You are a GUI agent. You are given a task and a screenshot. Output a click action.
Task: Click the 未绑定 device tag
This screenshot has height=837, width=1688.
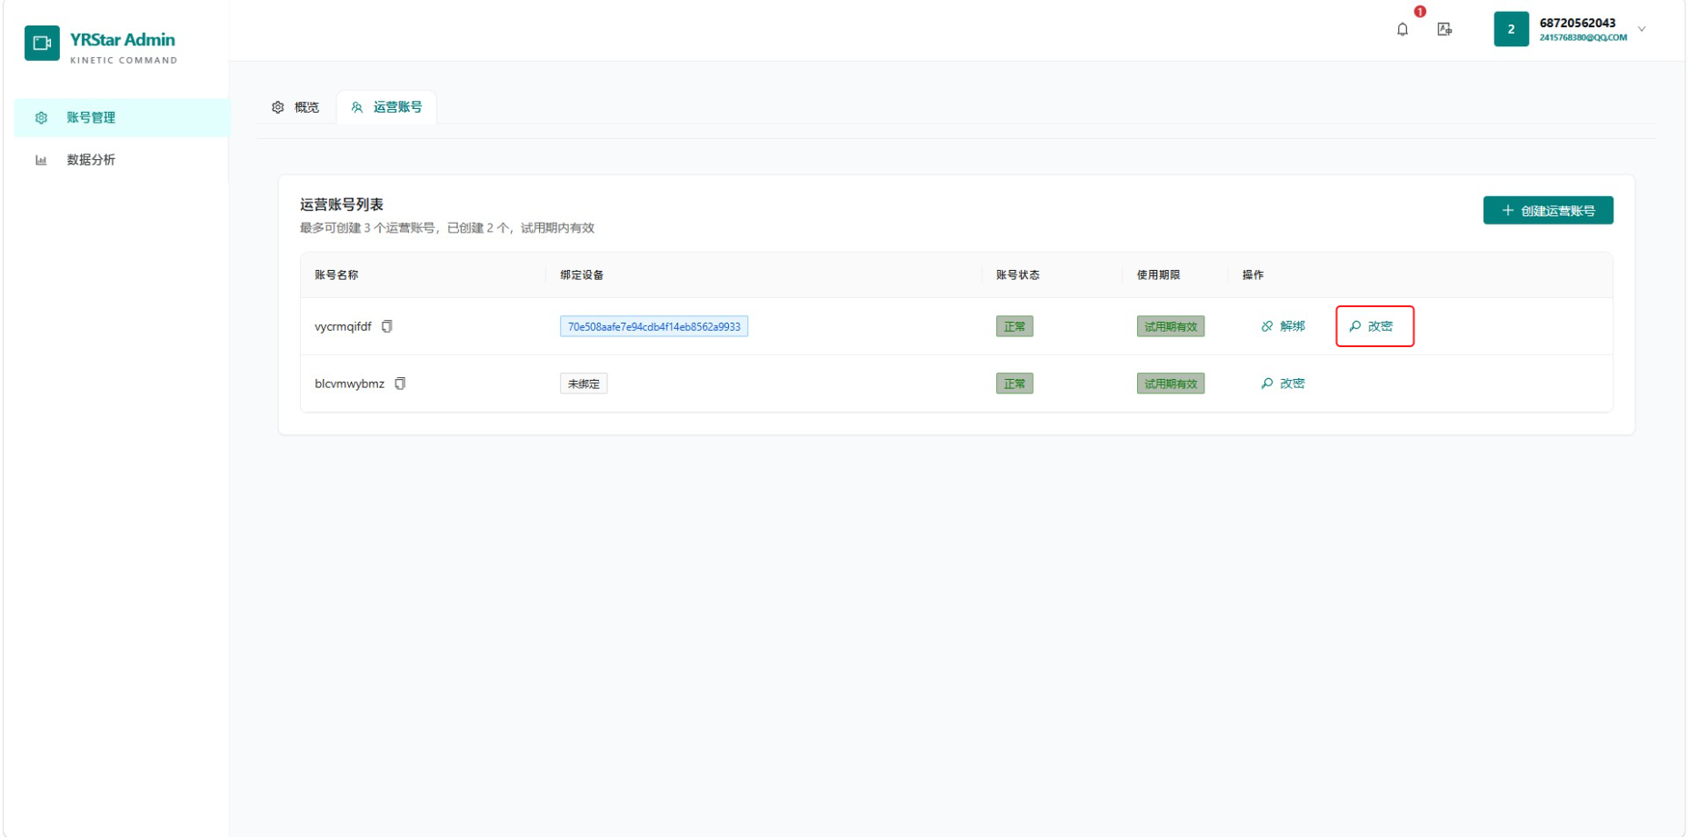584,384
